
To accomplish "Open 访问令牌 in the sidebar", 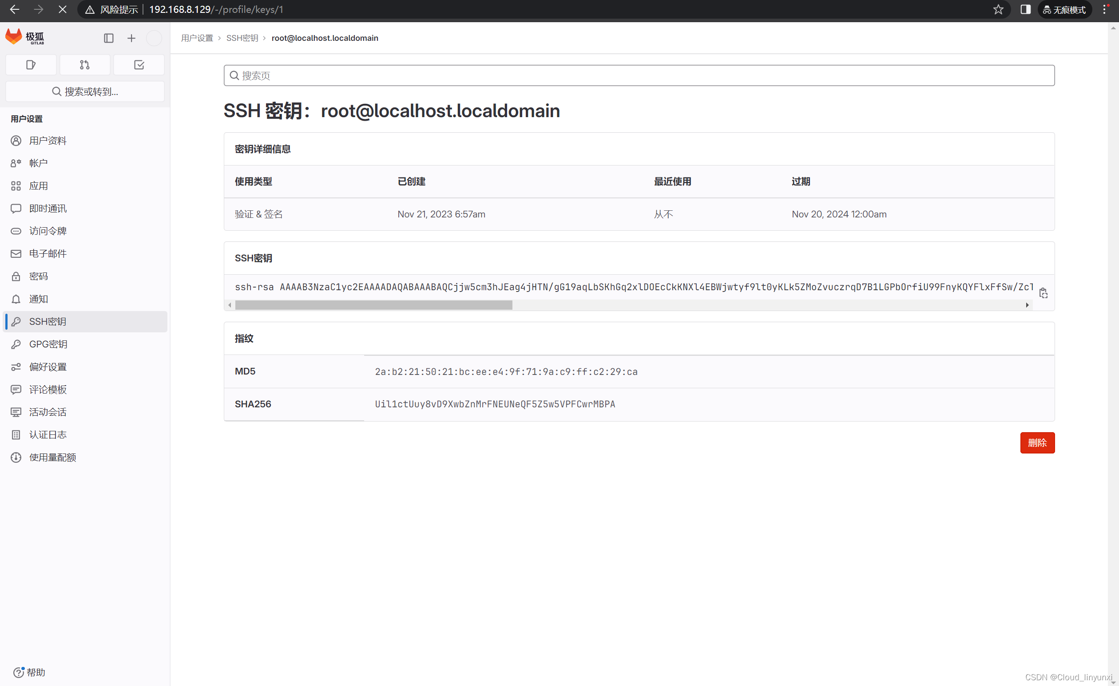I will (48, 231).
